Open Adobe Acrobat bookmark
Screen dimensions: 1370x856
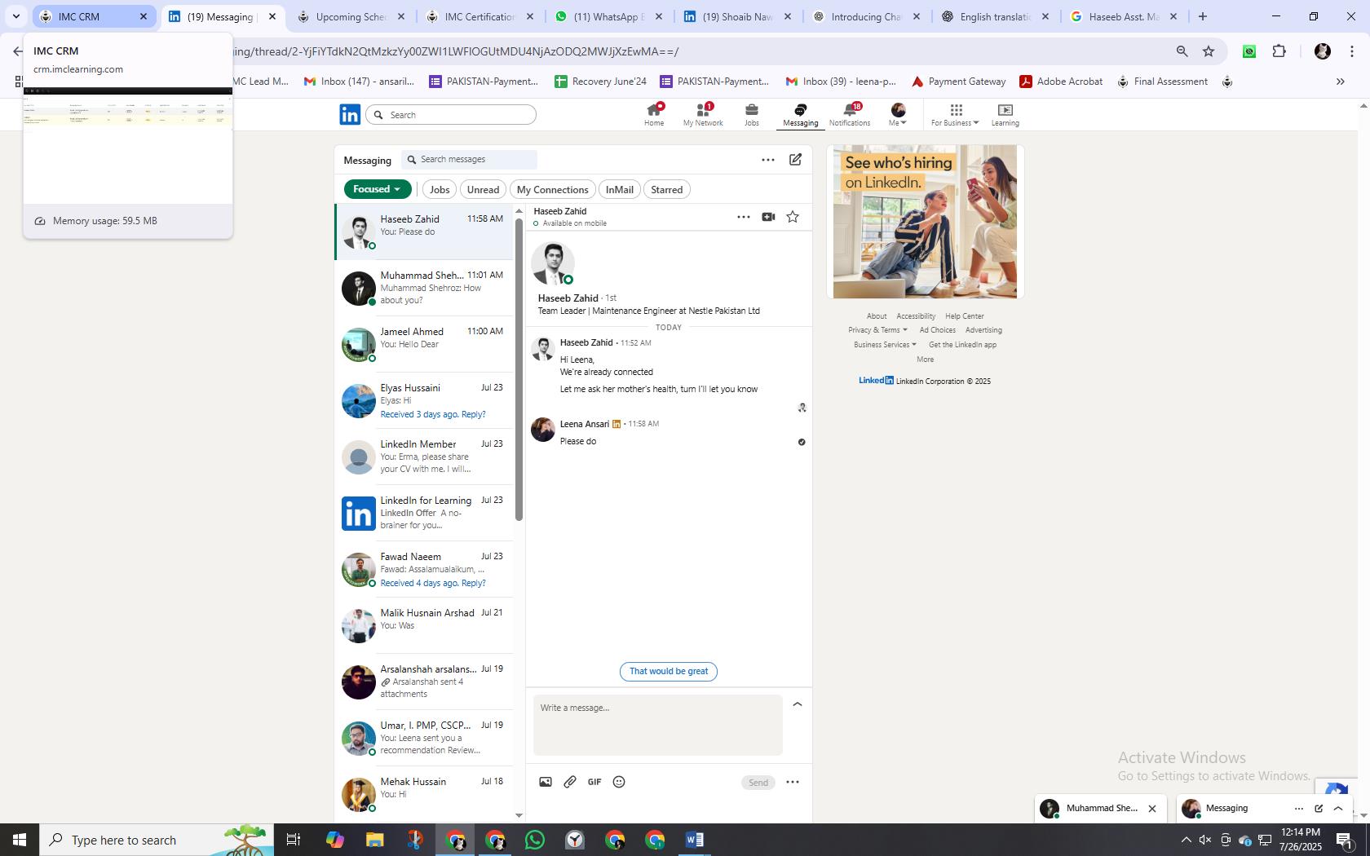coord(1061,82)
